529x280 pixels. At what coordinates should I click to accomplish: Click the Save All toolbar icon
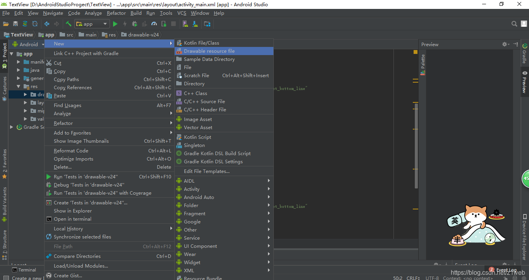(15, 24)
